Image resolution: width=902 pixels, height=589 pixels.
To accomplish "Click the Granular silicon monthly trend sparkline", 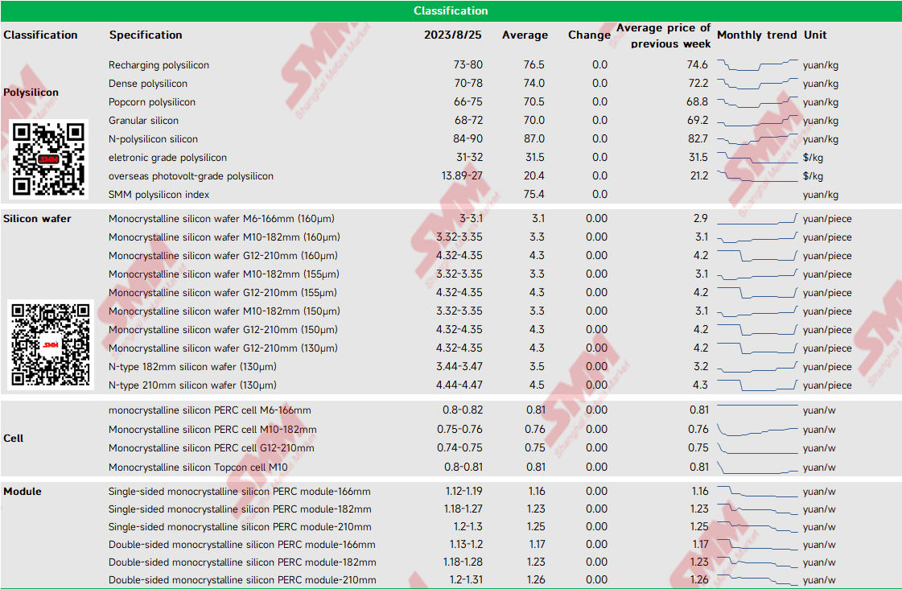I will [x=757, y=121].
